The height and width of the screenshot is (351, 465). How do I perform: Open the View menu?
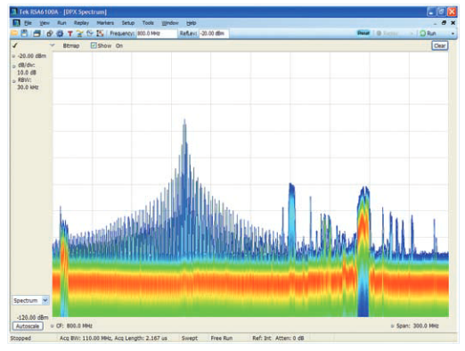(x=45, y=23)
